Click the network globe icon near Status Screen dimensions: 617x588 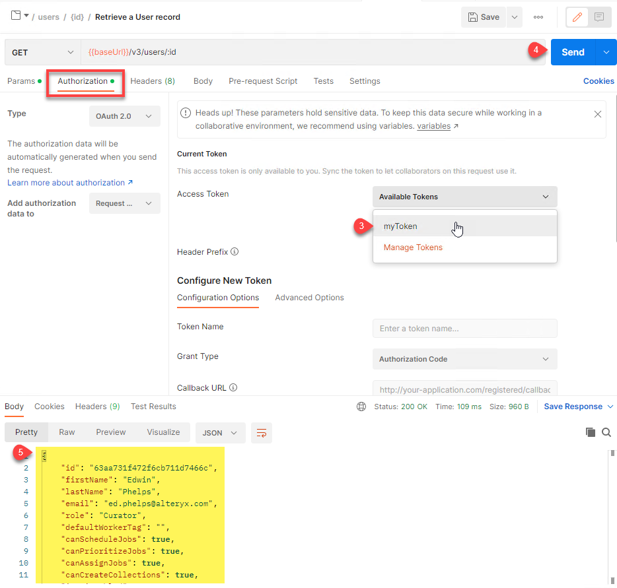(x=361, y=407)
